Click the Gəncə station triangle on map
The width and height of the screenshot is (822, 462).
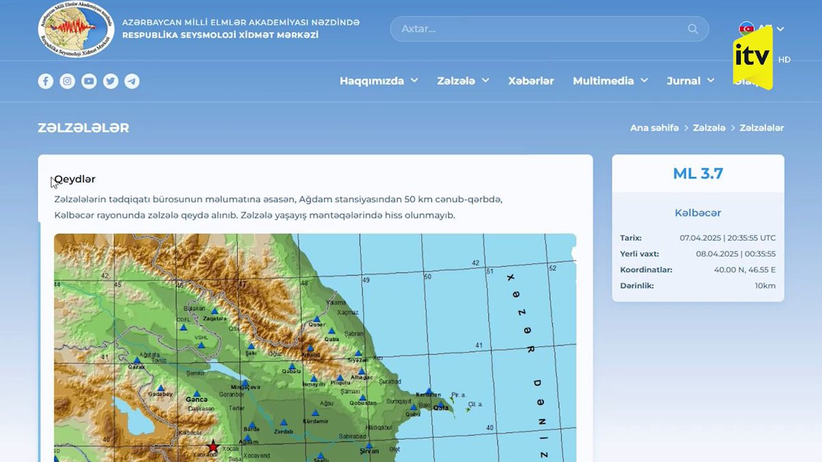[197, 394]
